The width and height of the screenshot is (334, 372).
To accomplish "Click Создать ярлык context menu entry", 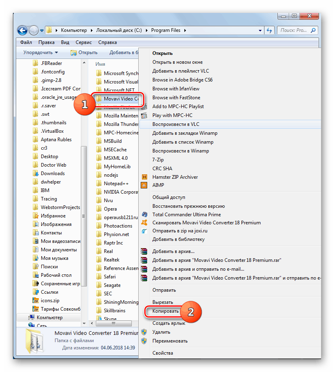I will (x=169, y=323).
